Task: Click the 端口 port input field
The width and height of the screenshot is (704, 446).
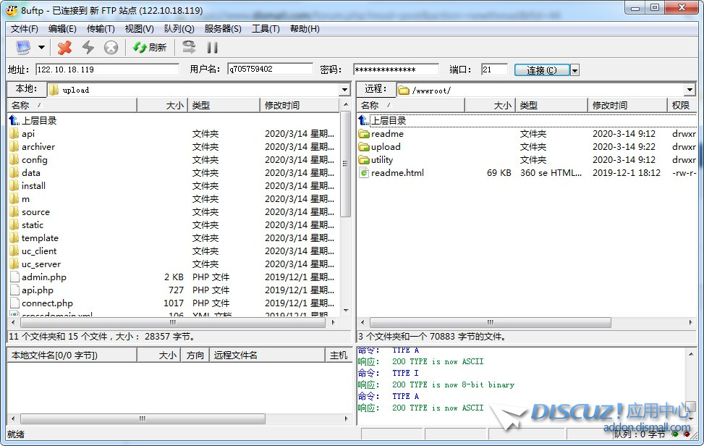Action: click(x=494, y=70)
